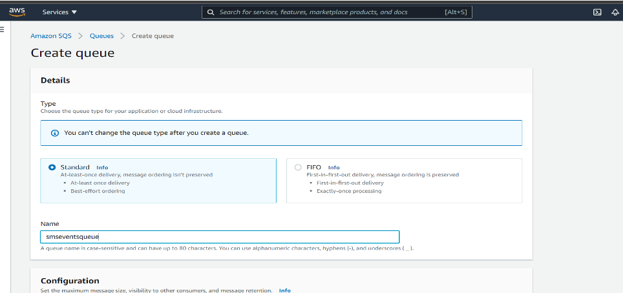Click the queue Name input field

(x=220, y=237)
